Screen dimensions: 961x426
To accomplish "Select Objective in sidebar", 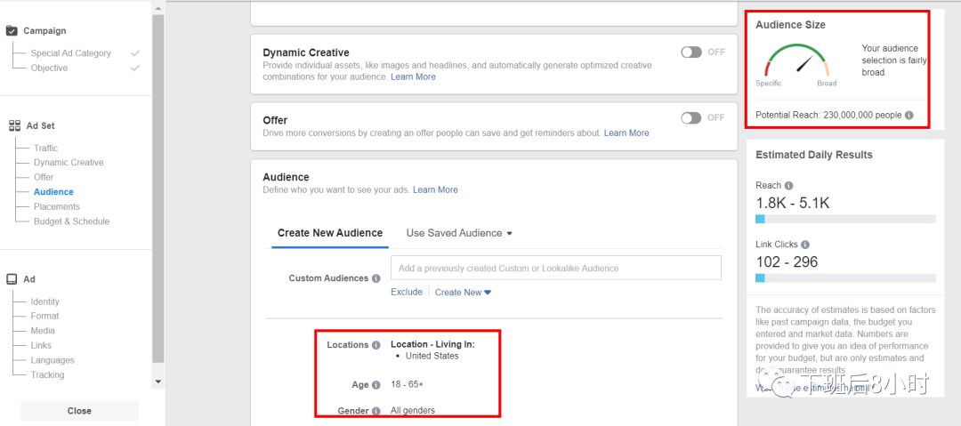I will pyautogui.click(x=49, y=68).
